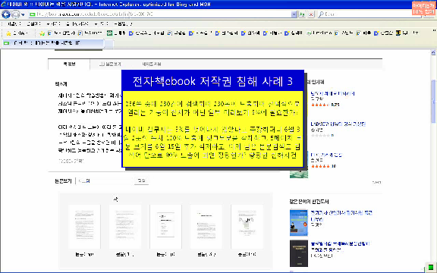
Task: Click the blue book cover in 같은 분야의 신간도서
Action: point(299,223)
